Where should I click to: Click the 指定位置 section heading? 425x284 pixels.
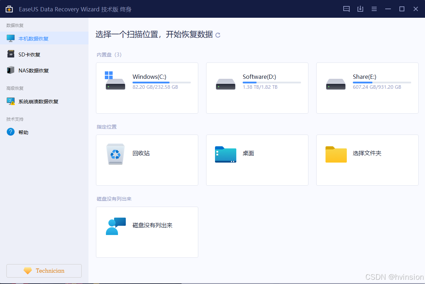[x=107, y=127]
